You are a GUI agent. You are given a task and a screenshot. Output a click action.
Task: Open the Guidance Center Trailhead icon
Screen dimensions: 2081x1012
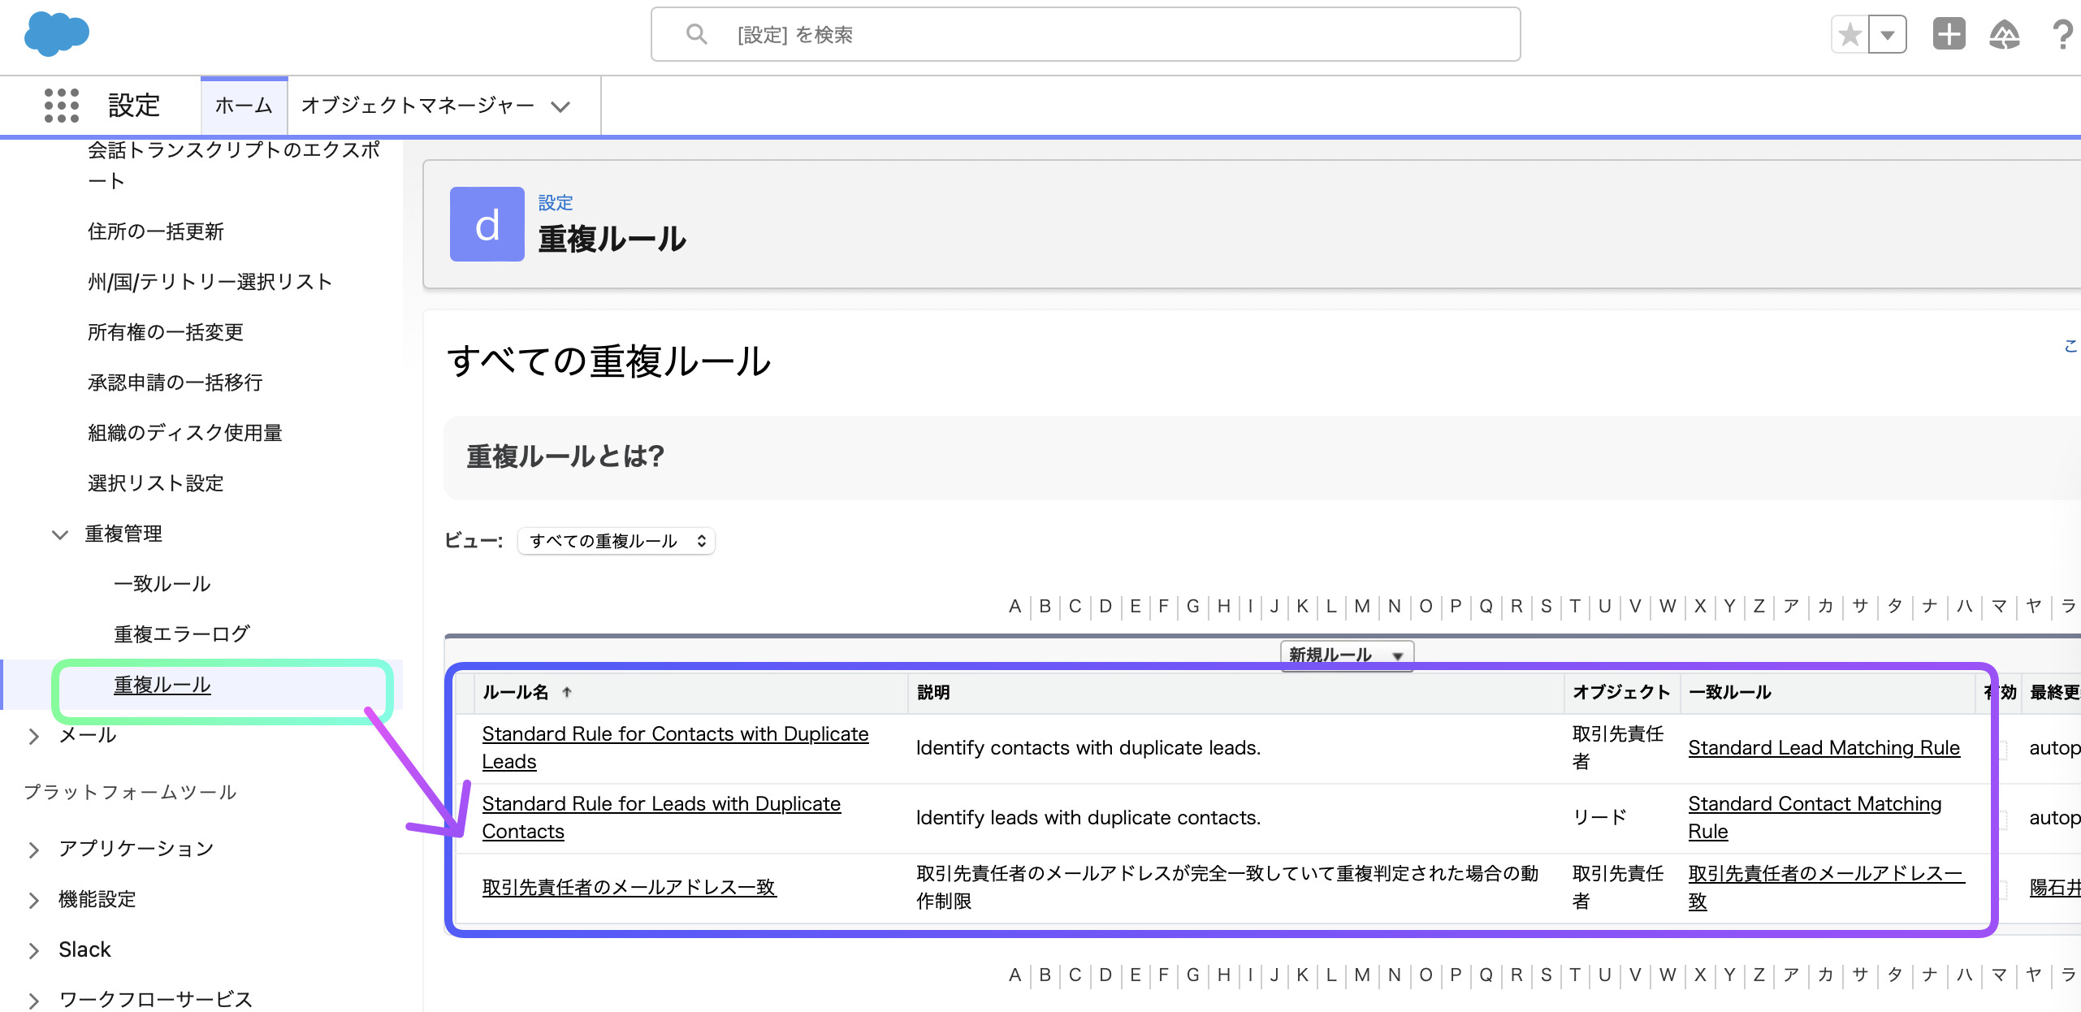click(2005, 33)
